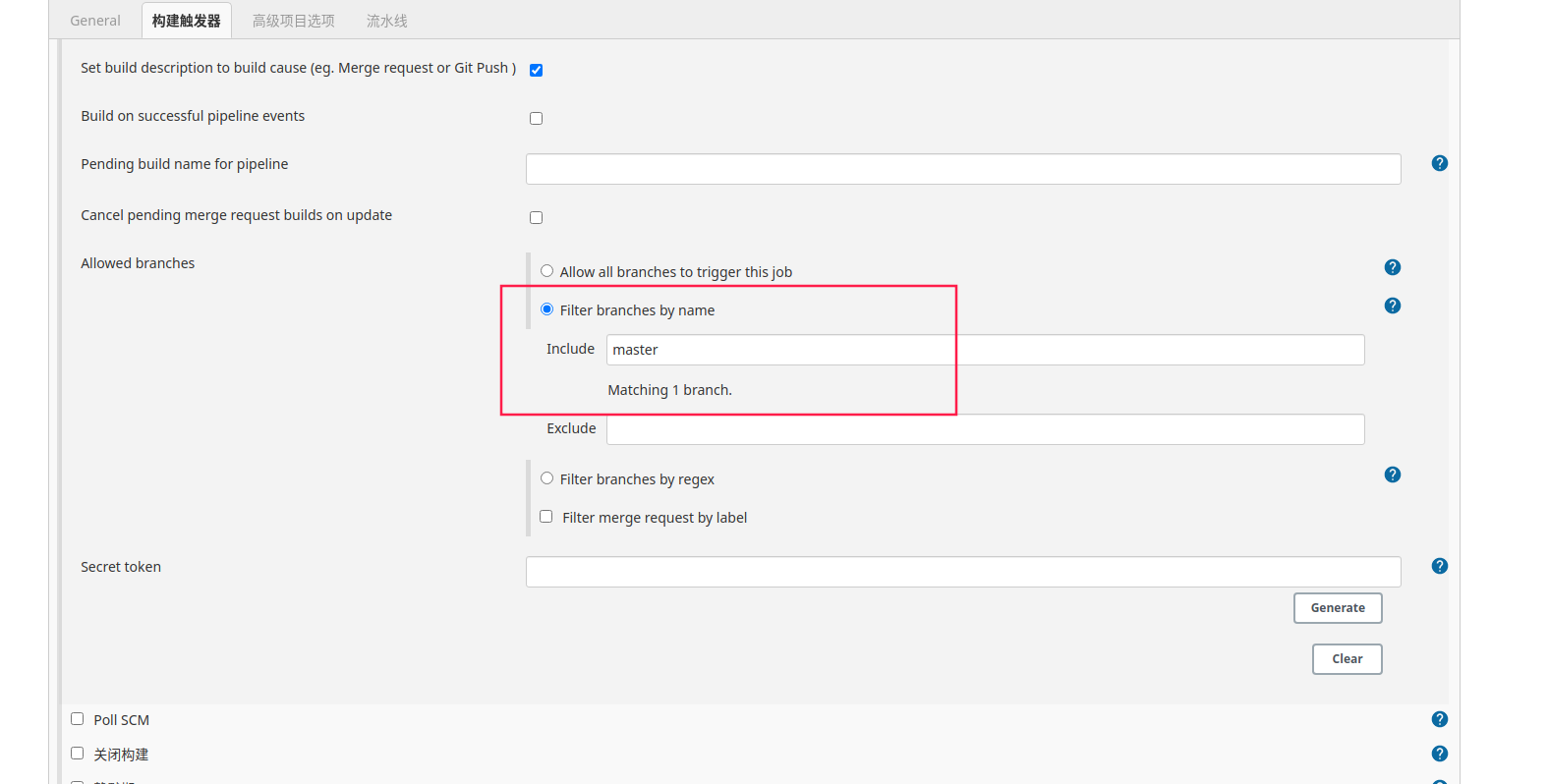Open the 高级项目选项 tab
Viewport: 1548px width, 784px height.
click(293, 21)
